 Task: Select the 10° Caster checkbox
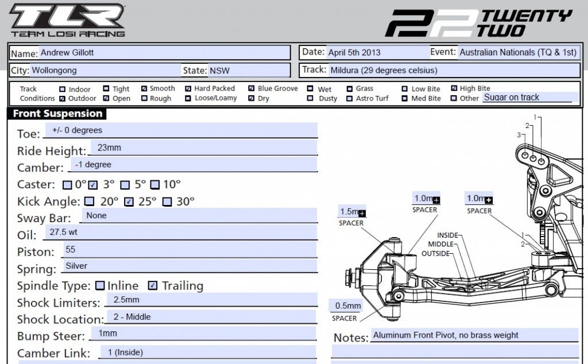[x=155, y=185]
